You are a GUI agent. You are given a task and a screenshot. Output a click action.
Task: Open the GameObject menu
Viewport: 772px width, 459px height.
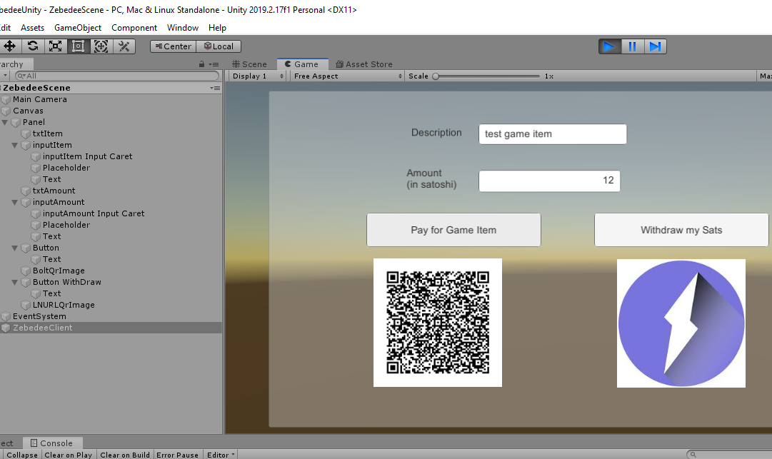(78, 28)
